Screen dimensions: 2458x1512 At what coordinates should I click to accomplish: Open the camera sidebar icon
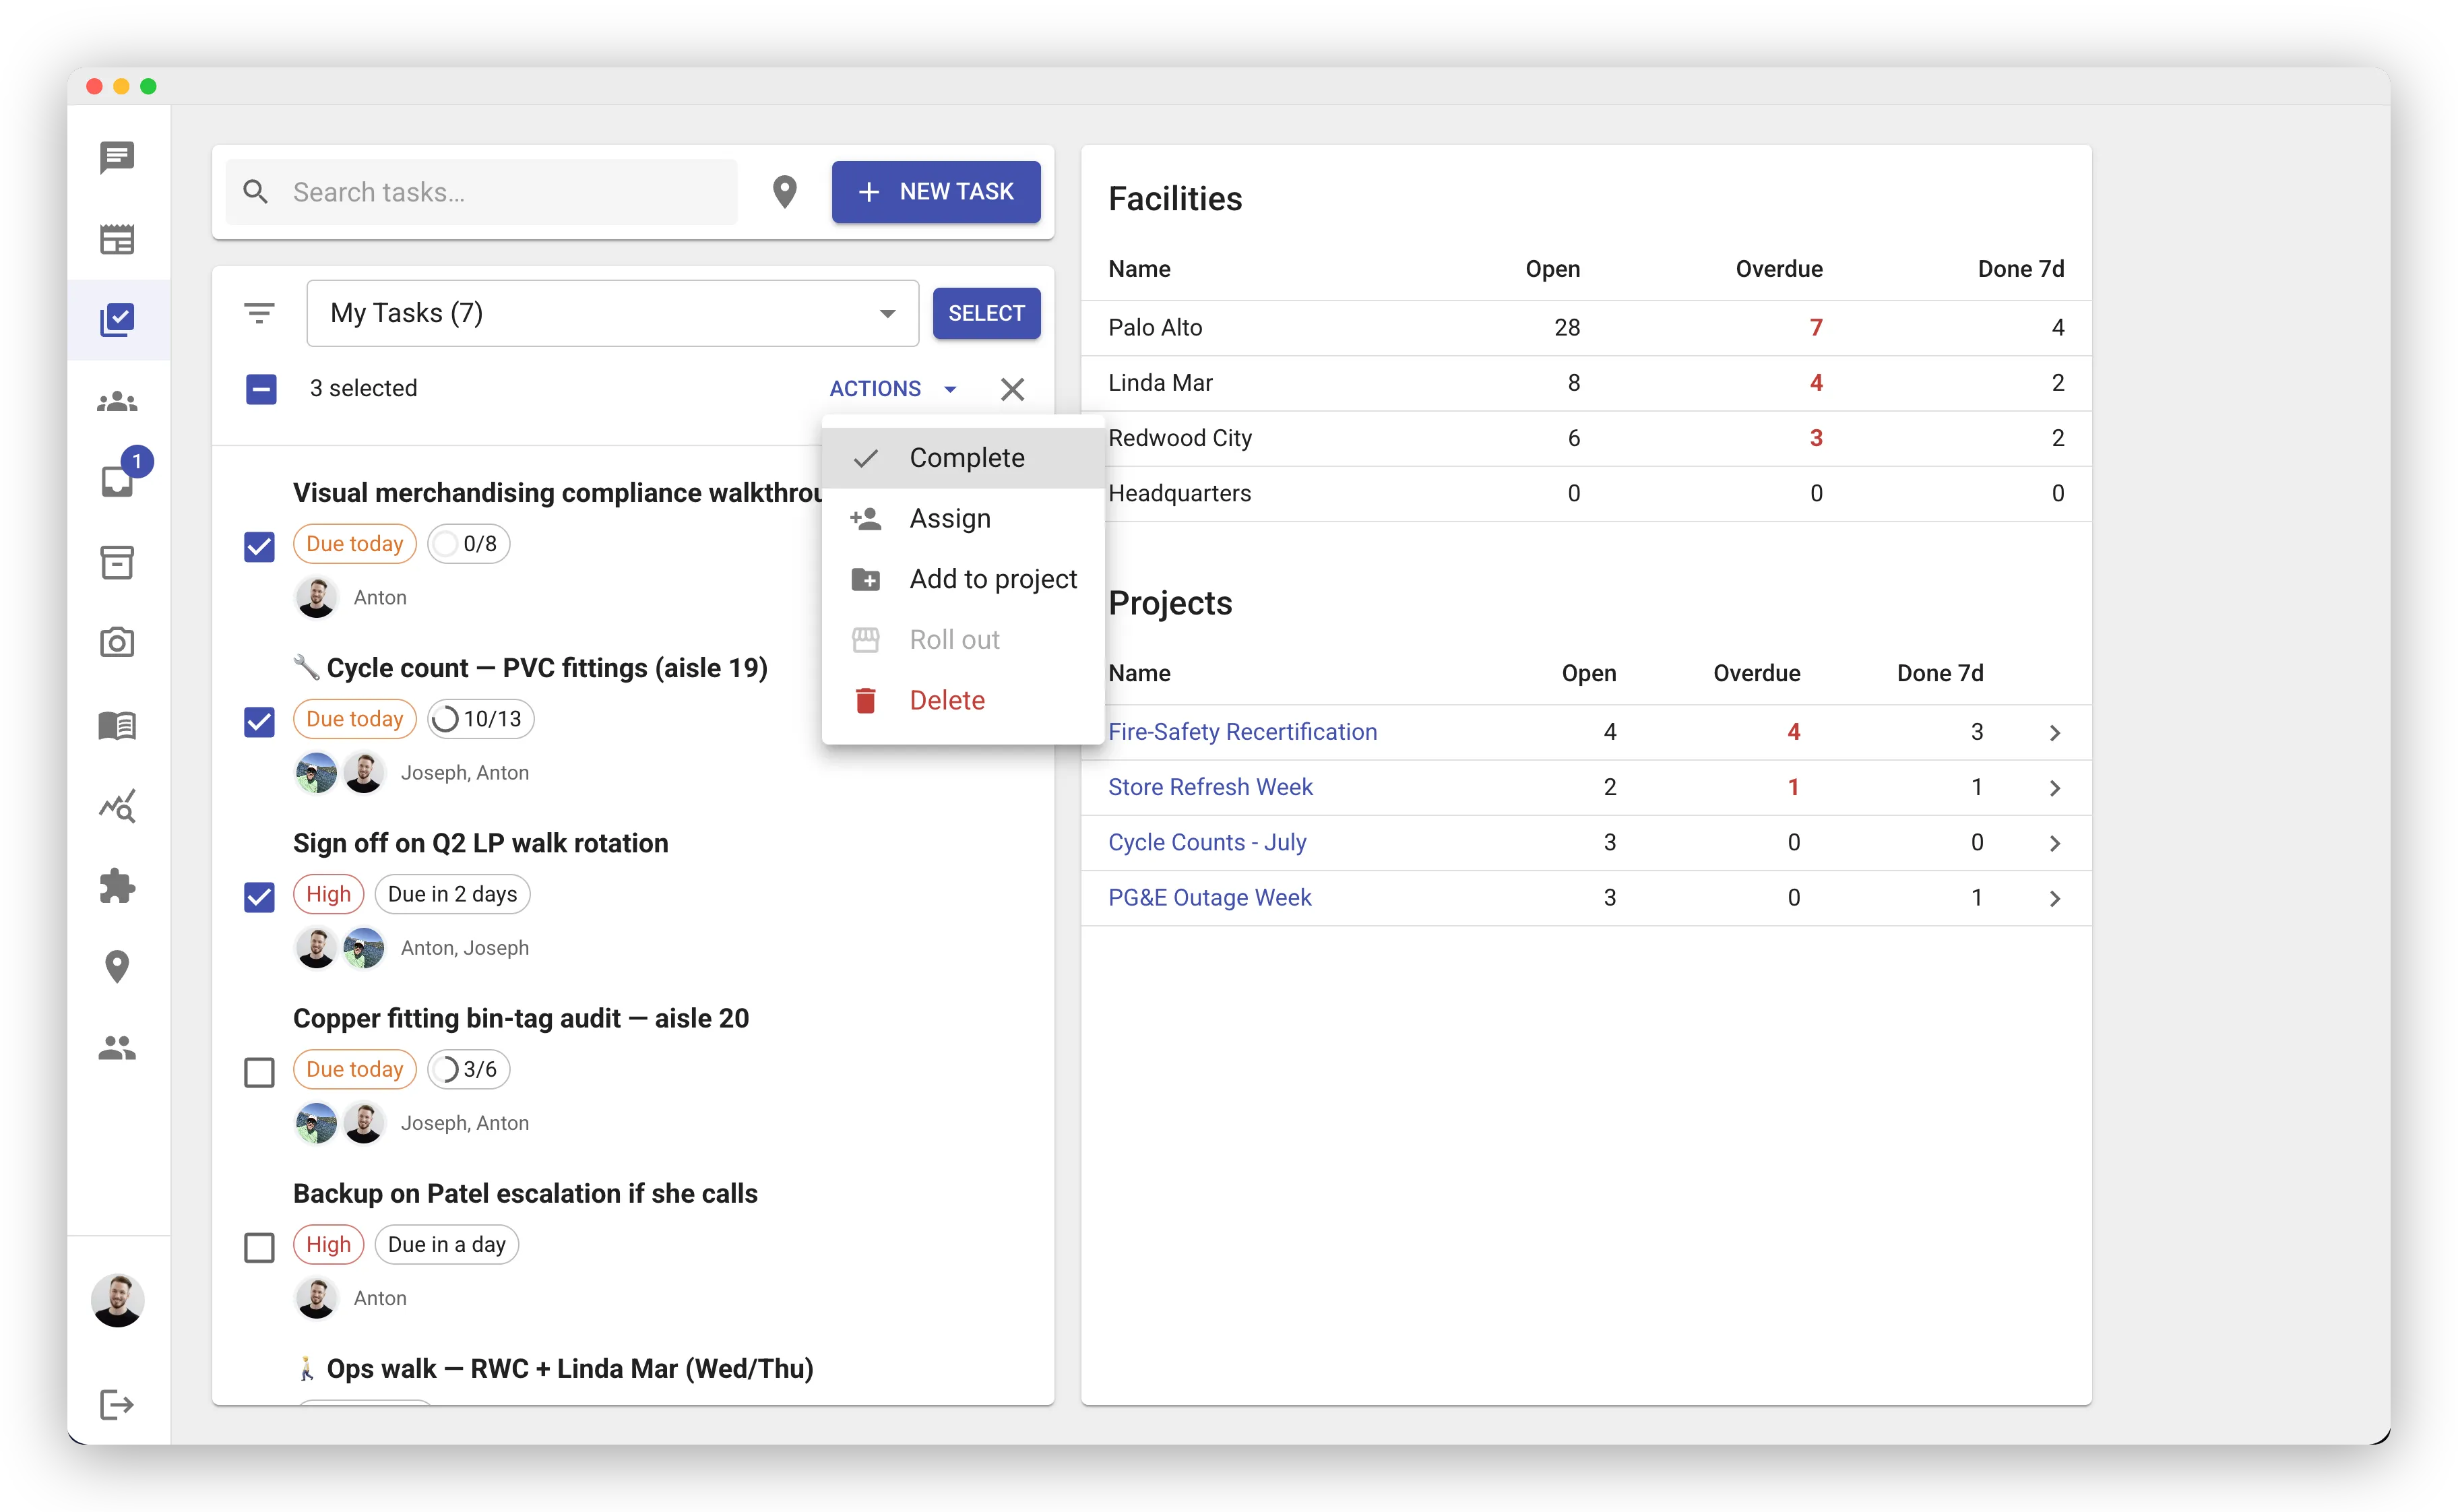pos(117,643)
